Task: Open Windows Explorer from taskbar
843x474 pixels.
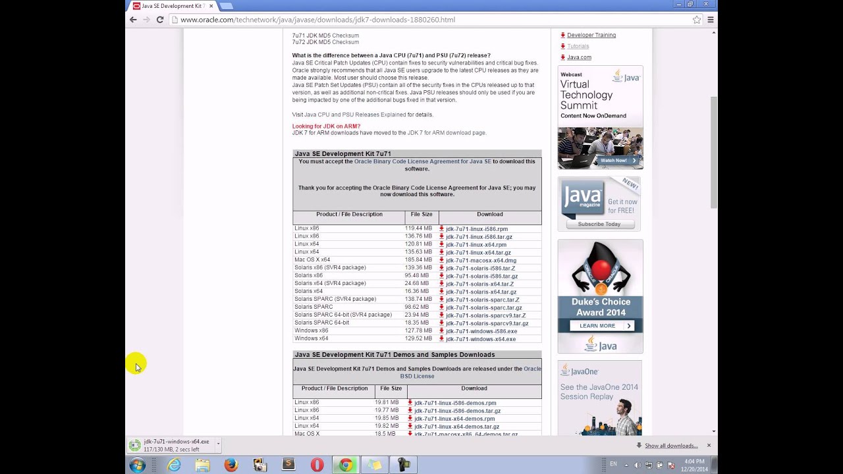Action: (203, 465)
